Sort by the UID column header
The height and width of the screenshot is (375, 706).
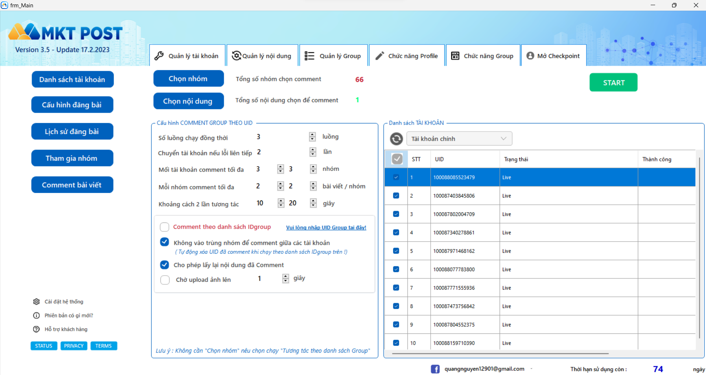(x=465, y=159)
